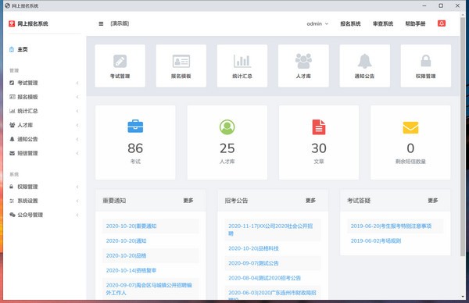Click the red logo of 网上报名系统
The image size is (469, 303).
(x=12, y=23)
